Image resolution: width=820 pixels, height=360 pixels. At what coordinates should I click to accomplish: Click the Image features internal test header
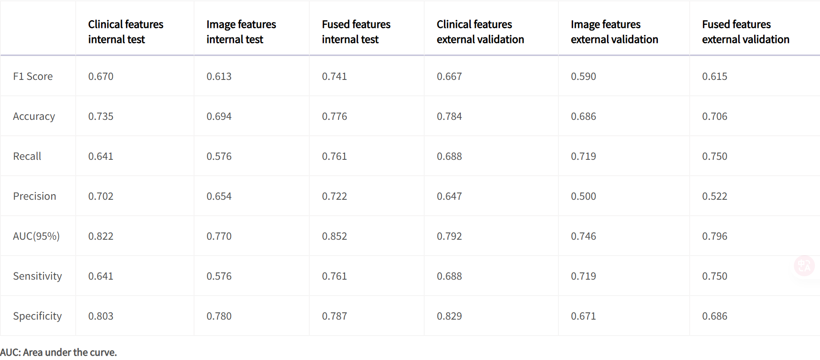pos(241,32)
